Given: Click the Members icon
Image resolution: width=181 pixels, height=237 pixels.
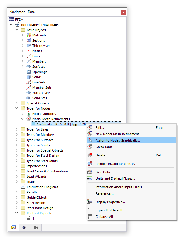Looking at the screenshot, I should [x=29, y=61].
